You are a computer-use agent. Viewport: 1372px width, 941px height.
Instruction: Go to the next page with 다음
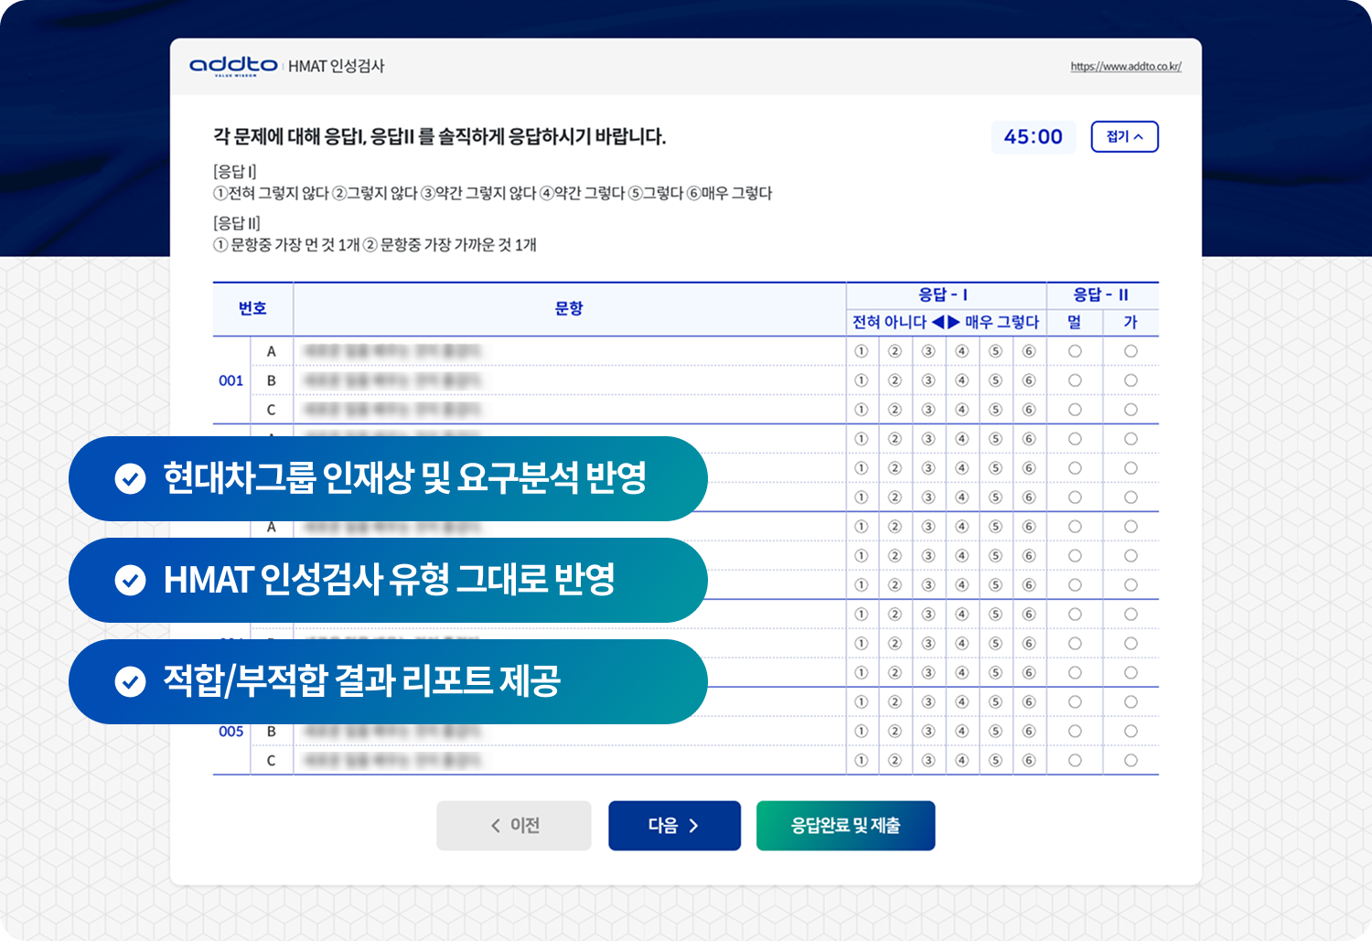click(x=674, y=826)
